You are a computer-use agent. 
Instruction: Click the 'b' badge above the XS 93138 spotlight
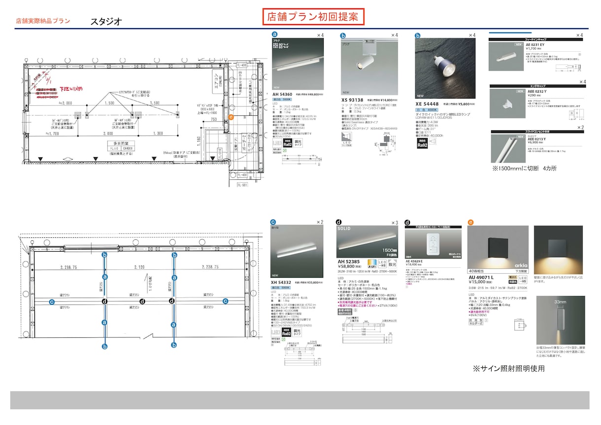[343, 35]
